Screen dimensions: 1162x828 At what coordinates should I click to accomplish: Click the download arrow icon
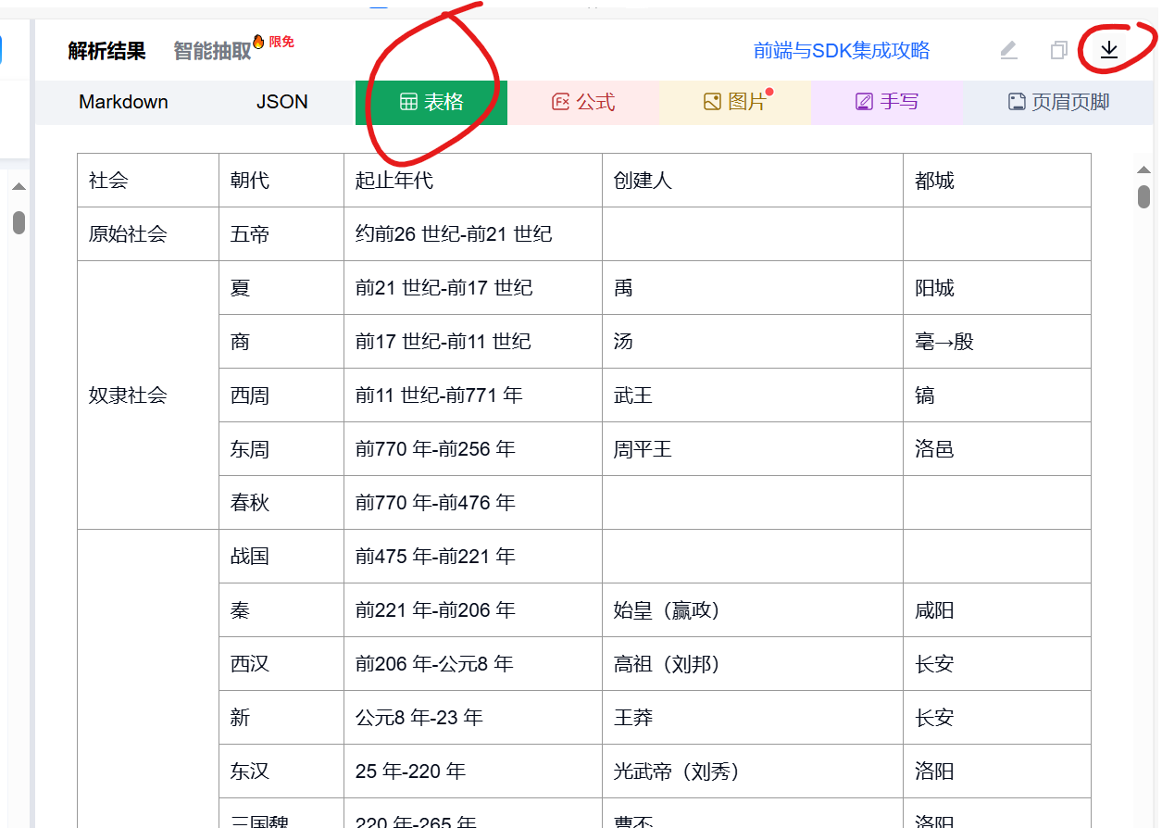(1108, 50)
